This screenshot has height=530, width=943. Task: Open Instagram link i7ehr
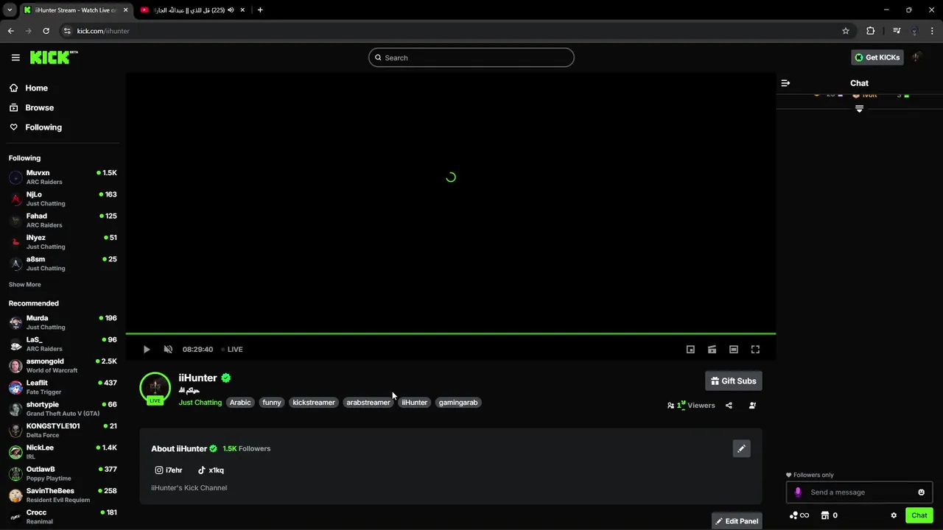click(169, 470)
